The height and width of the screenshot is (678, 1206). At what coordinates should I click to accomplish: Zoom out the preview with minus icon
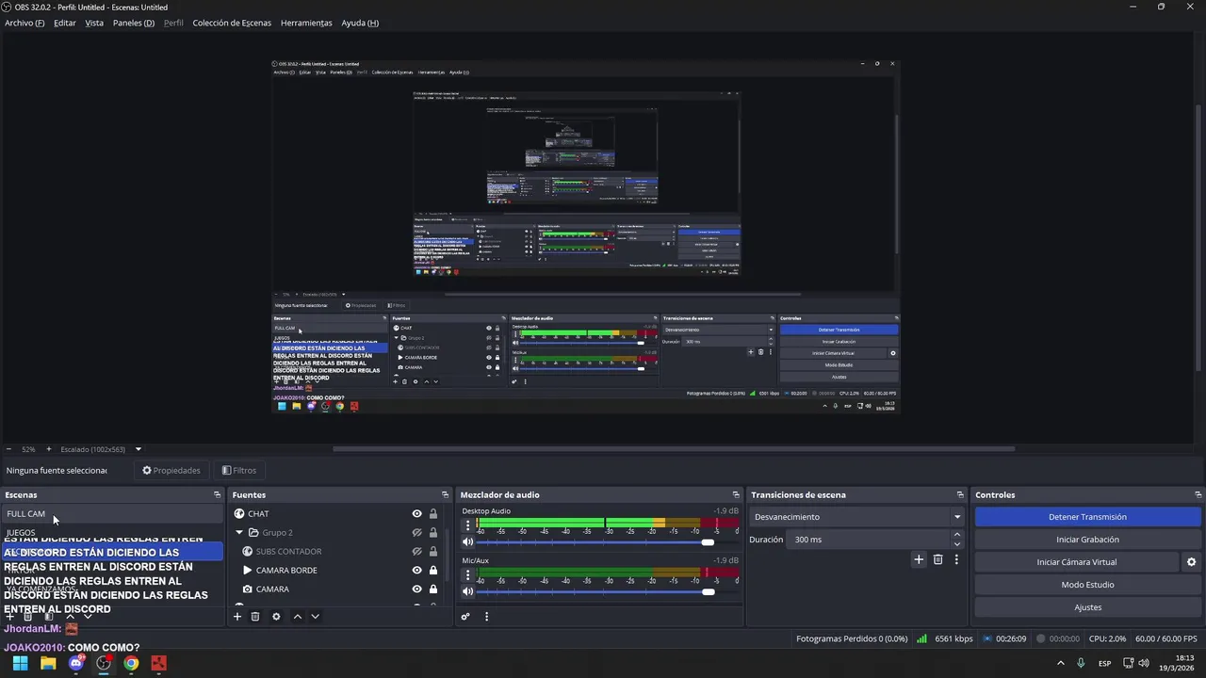pos(8,449)
